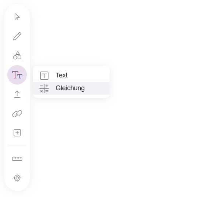Open the upload arrow tool

click(x=17, y=94)
